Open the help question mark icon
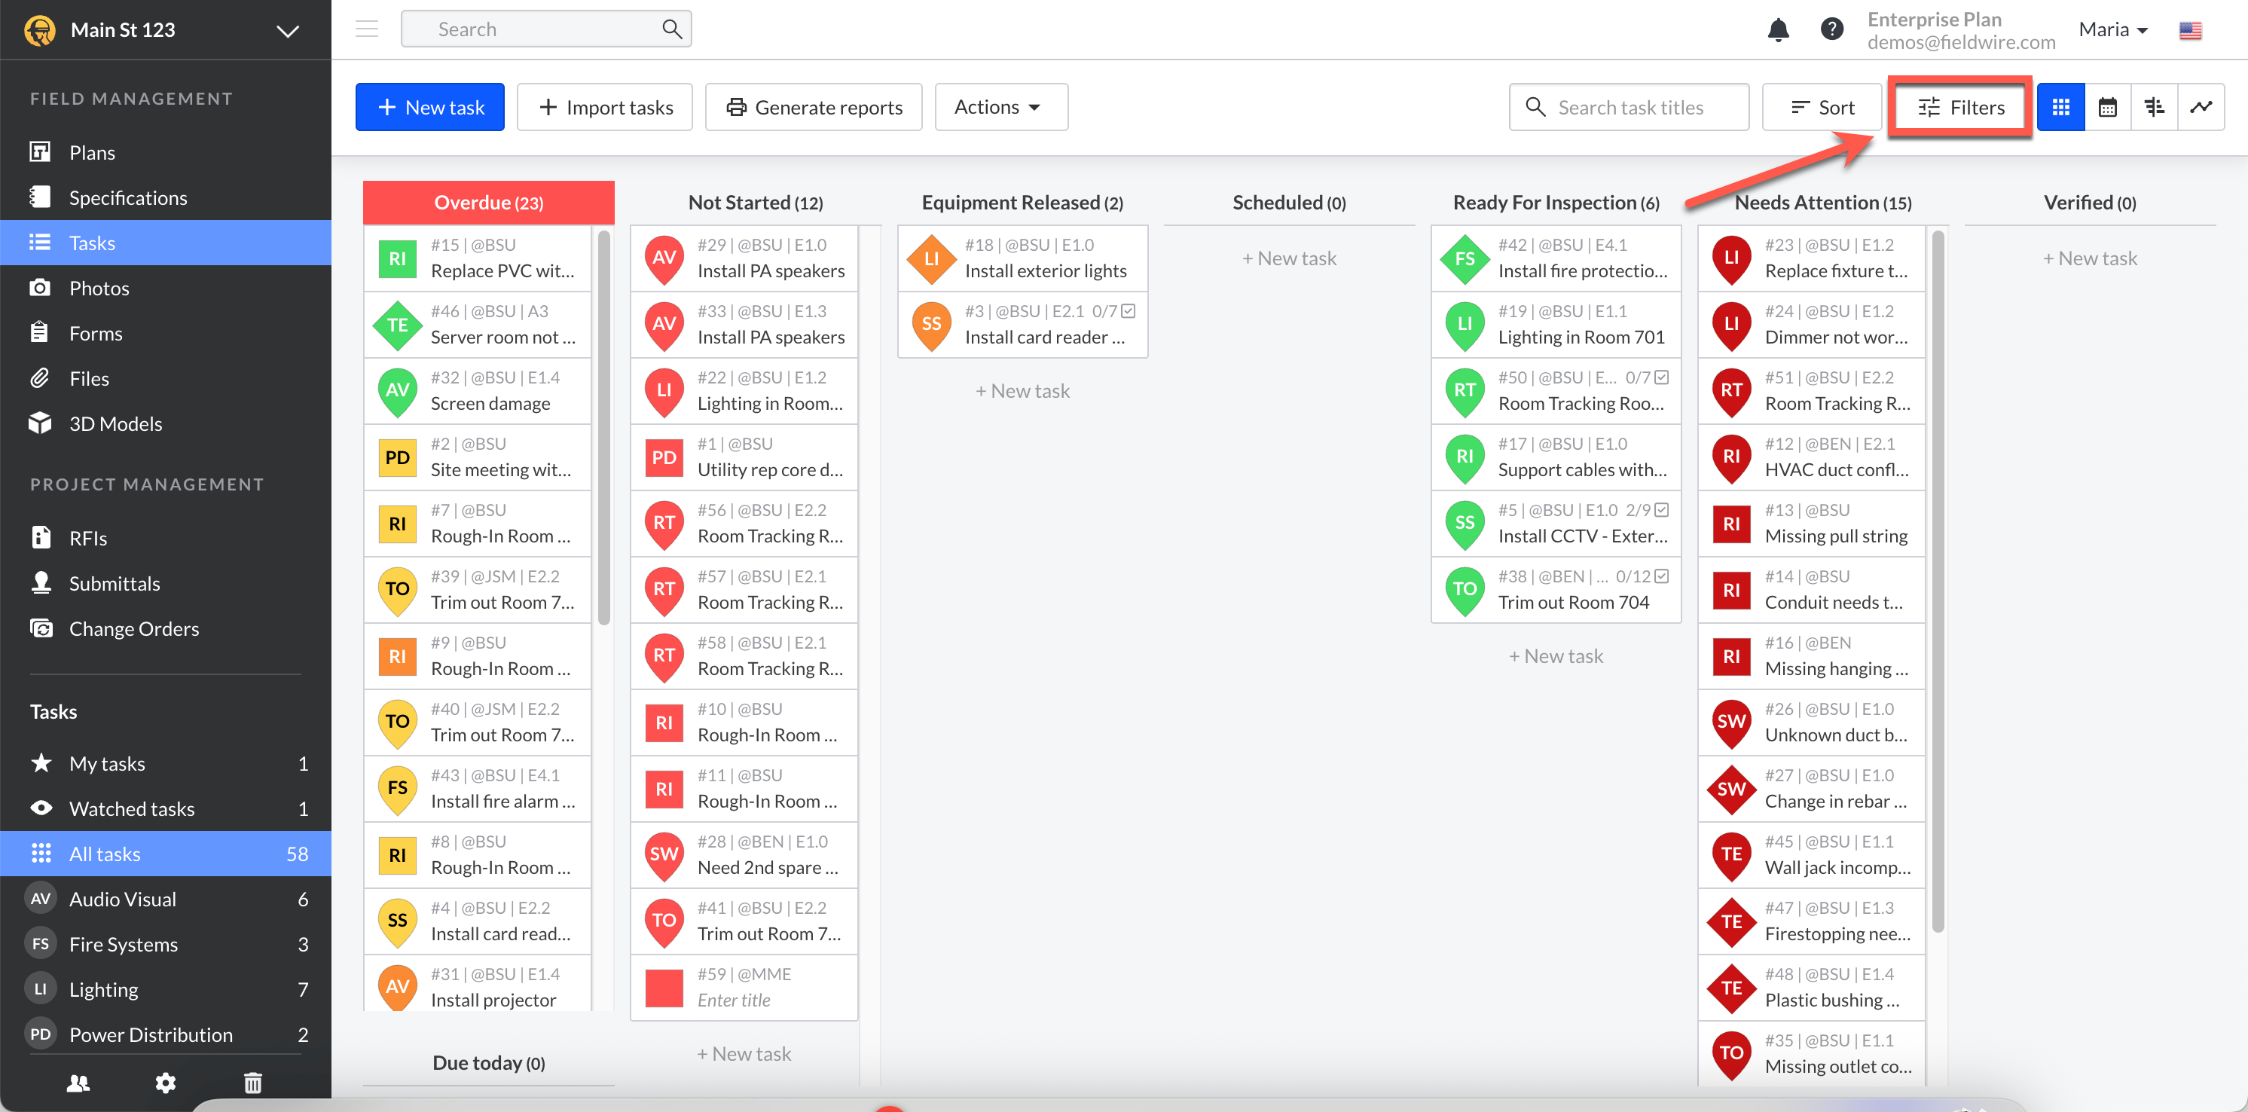Viewport: 2248px width, 1112px height. click(1831, 29)
